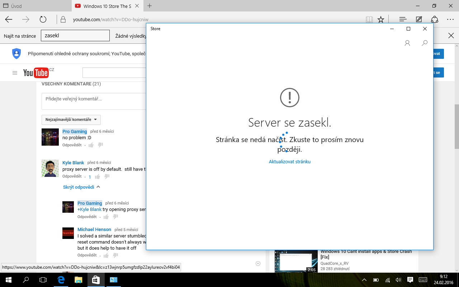Close the Windows 10 Store tab
459x287 pixels.
pyautogui.click(x=138, y=6)
